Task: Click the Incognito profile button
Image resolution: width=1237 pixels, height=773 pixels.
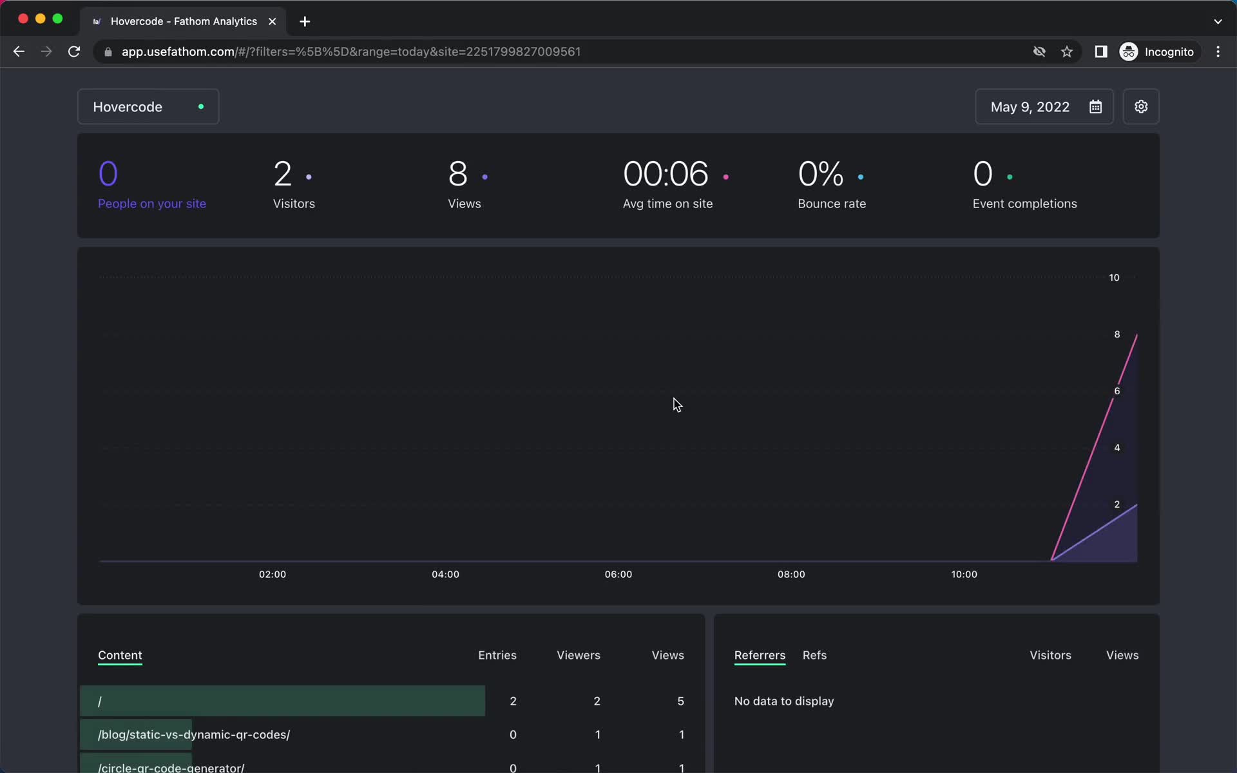Action: point(1158,52)
